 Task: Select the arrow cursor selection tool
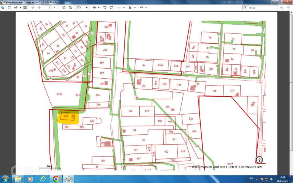tap(130, 7)
